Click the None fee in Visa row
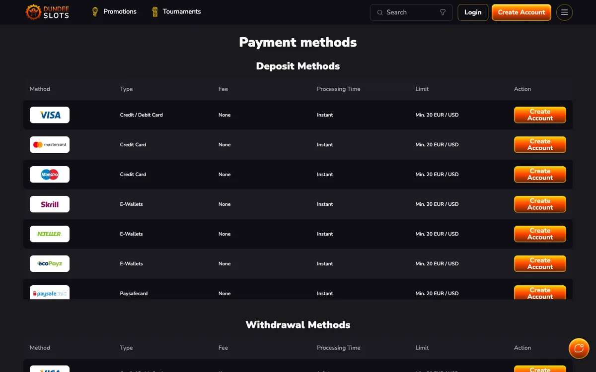The width and height of the screenshot is (596, 372). tap(224, 115)
